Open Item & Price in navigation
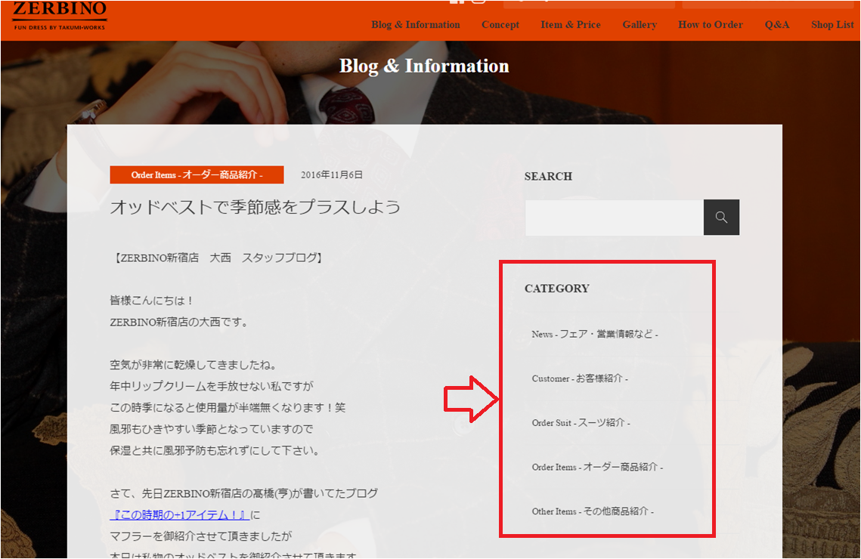 pyautogui.click(x=570, y=25)
